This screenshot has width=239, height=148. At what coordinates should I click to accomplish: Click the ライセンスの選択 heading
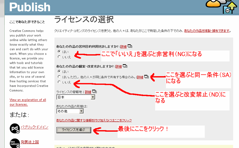click(84, 20)
